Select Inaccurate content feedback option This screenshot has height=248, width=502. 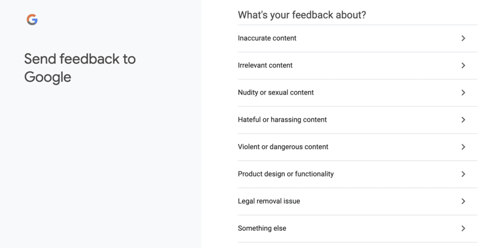click(x=357, y=38)
